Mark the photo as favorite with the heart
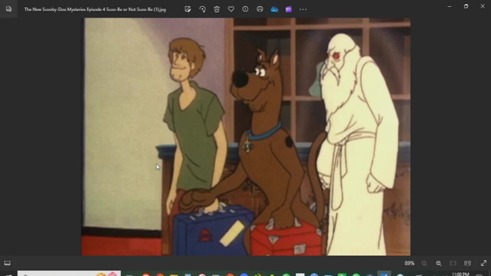Image resolution: width=491 pixels, height=276 pixels. (231, 9)
